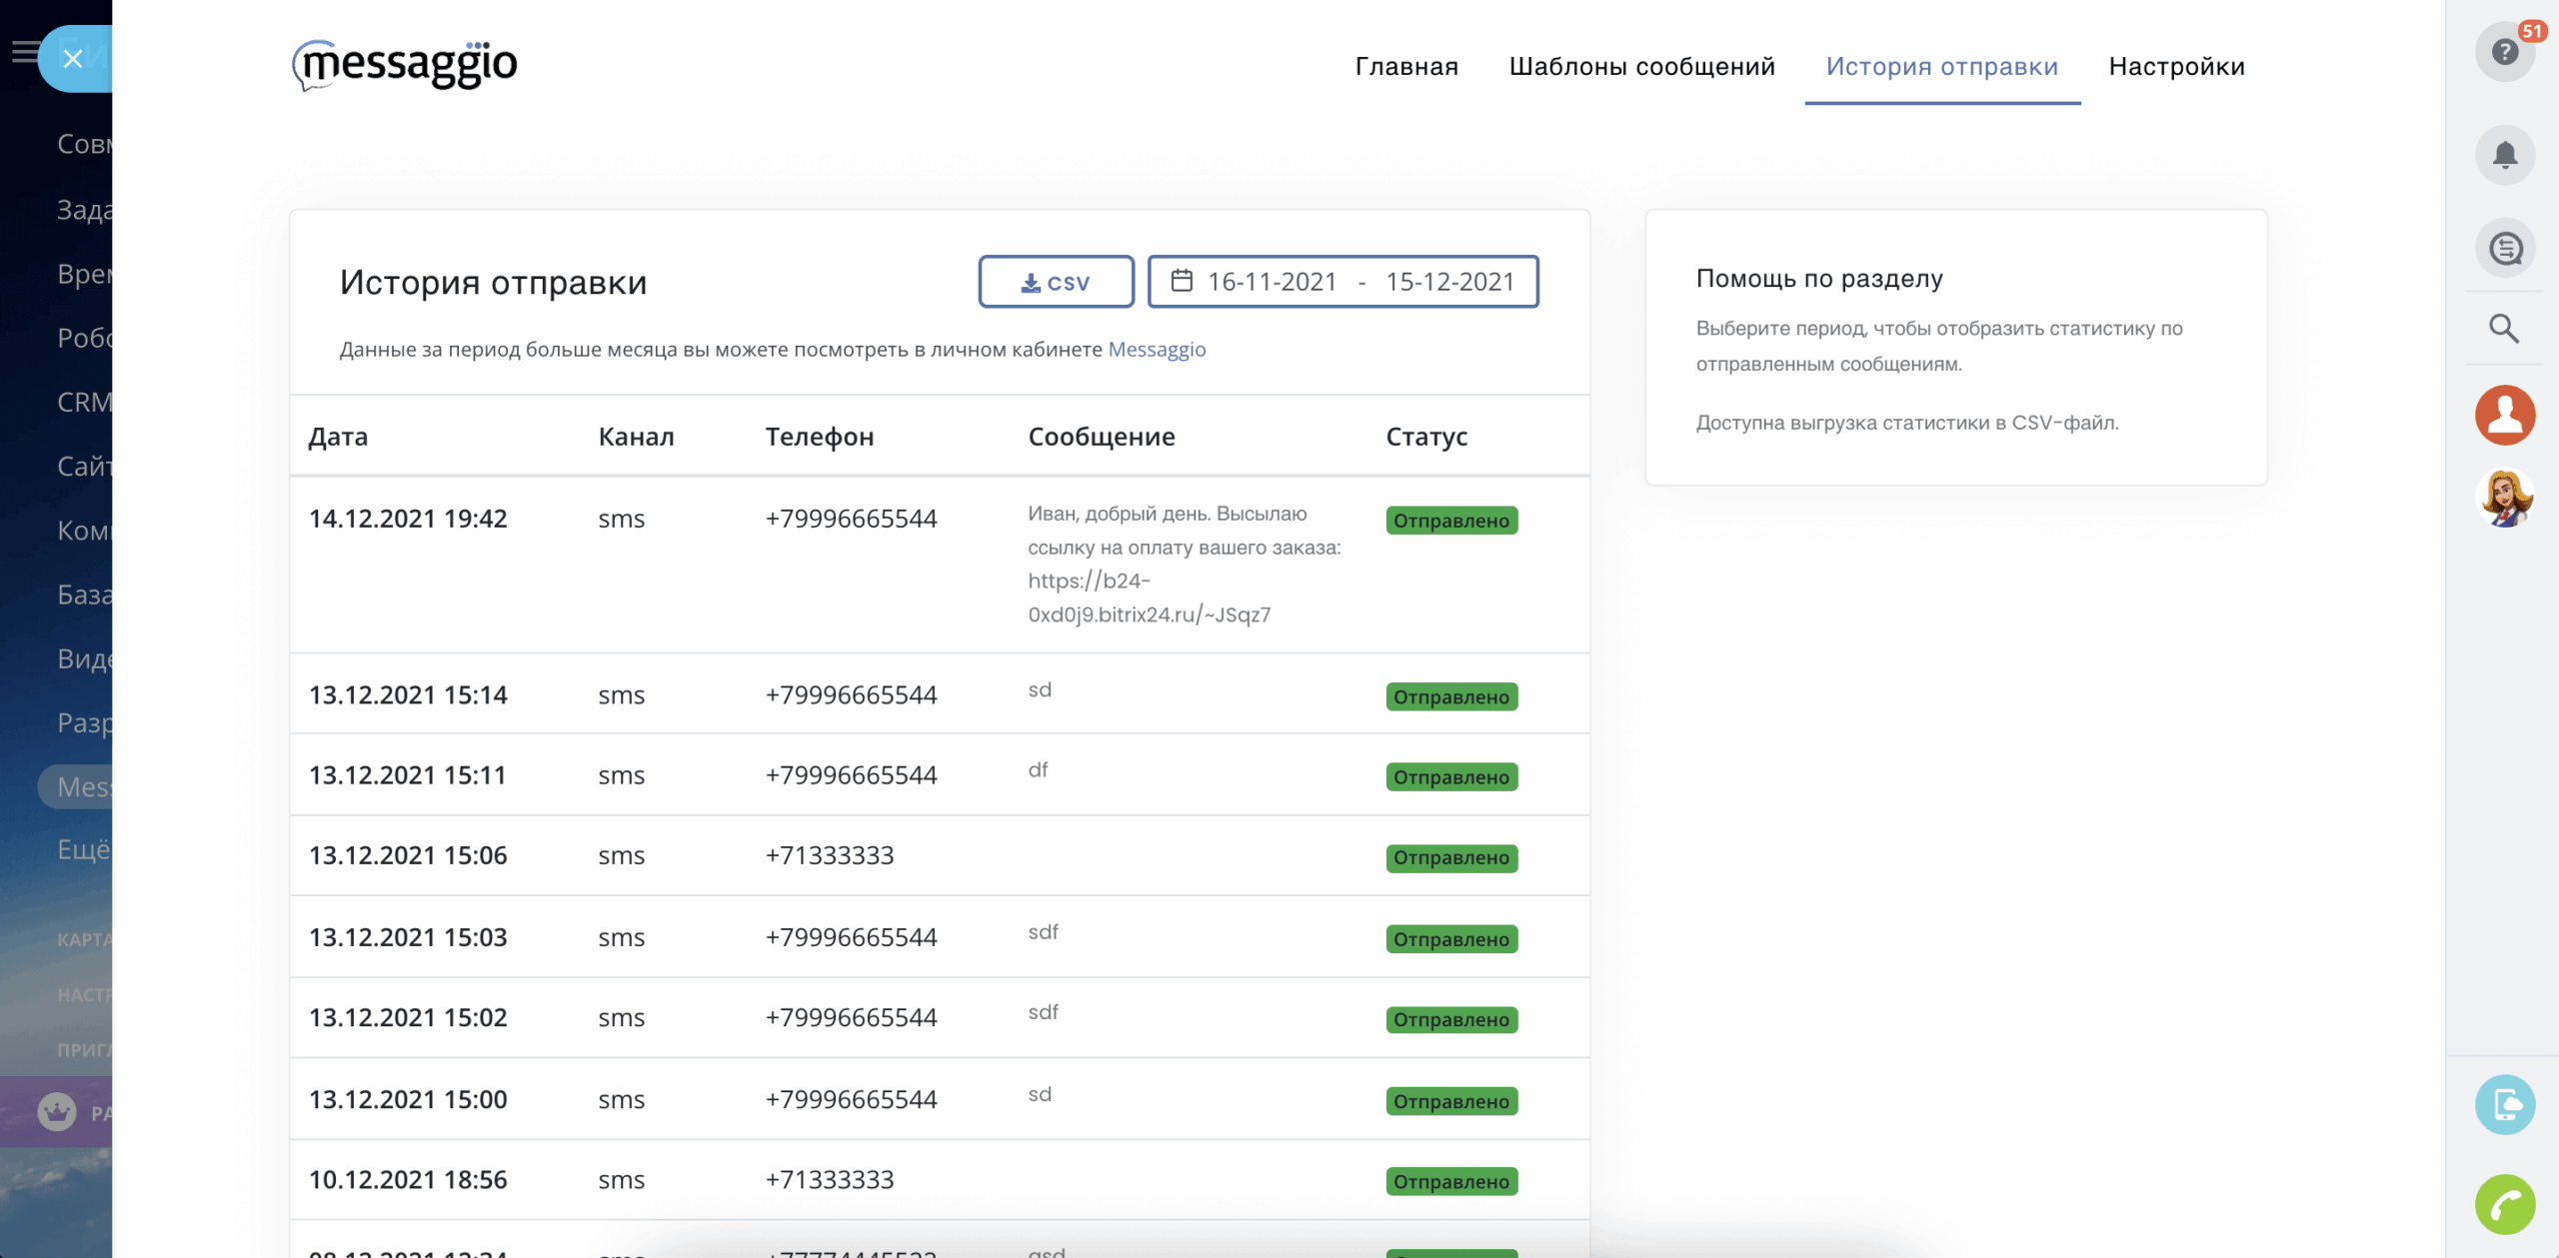Click the Messaggio logo
Screen dimensions: 2559x1258
(405, 65)
